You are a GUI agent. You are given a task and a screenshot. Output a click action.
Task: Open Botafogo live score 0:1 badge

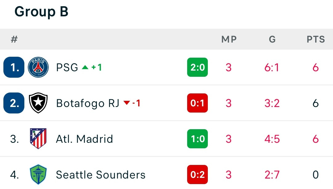click(x=198, y=103)
